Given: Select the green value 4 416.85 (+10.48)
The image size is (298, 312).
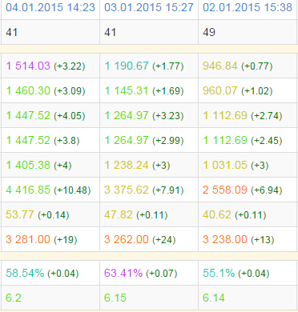Looking at the screenshot, I should tap(48, 190).
